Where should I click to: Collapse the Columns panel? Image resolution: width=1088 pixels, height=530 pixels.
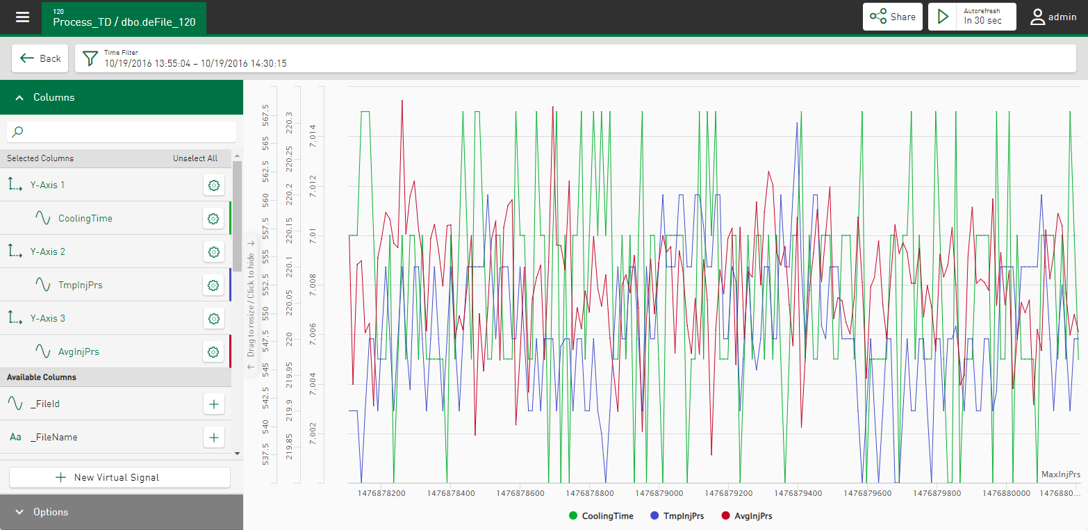(x=19, y=97)
